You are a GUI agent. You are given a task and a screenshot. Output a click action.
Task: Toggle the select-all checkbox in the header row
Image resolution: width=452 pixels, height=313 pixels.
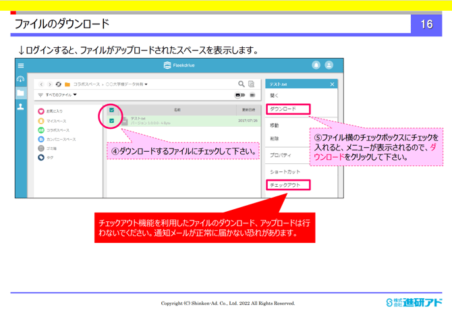pyautogui.click(x=112, y=110)
